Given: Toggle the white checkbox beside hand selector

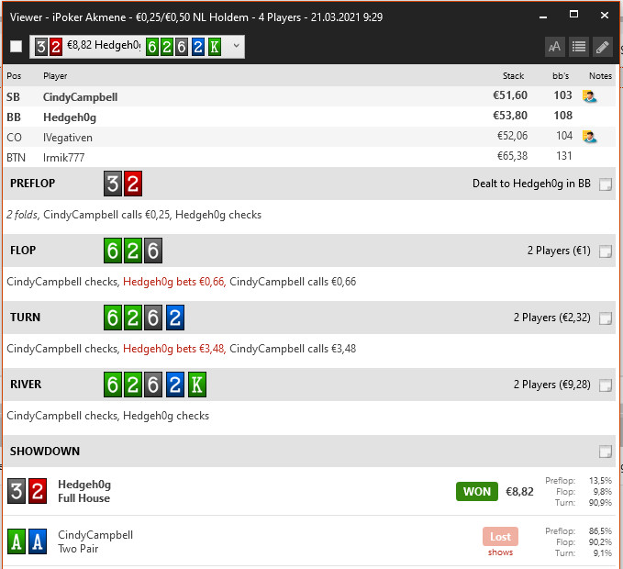Looking at the screenshot, I should coord(16,47).
